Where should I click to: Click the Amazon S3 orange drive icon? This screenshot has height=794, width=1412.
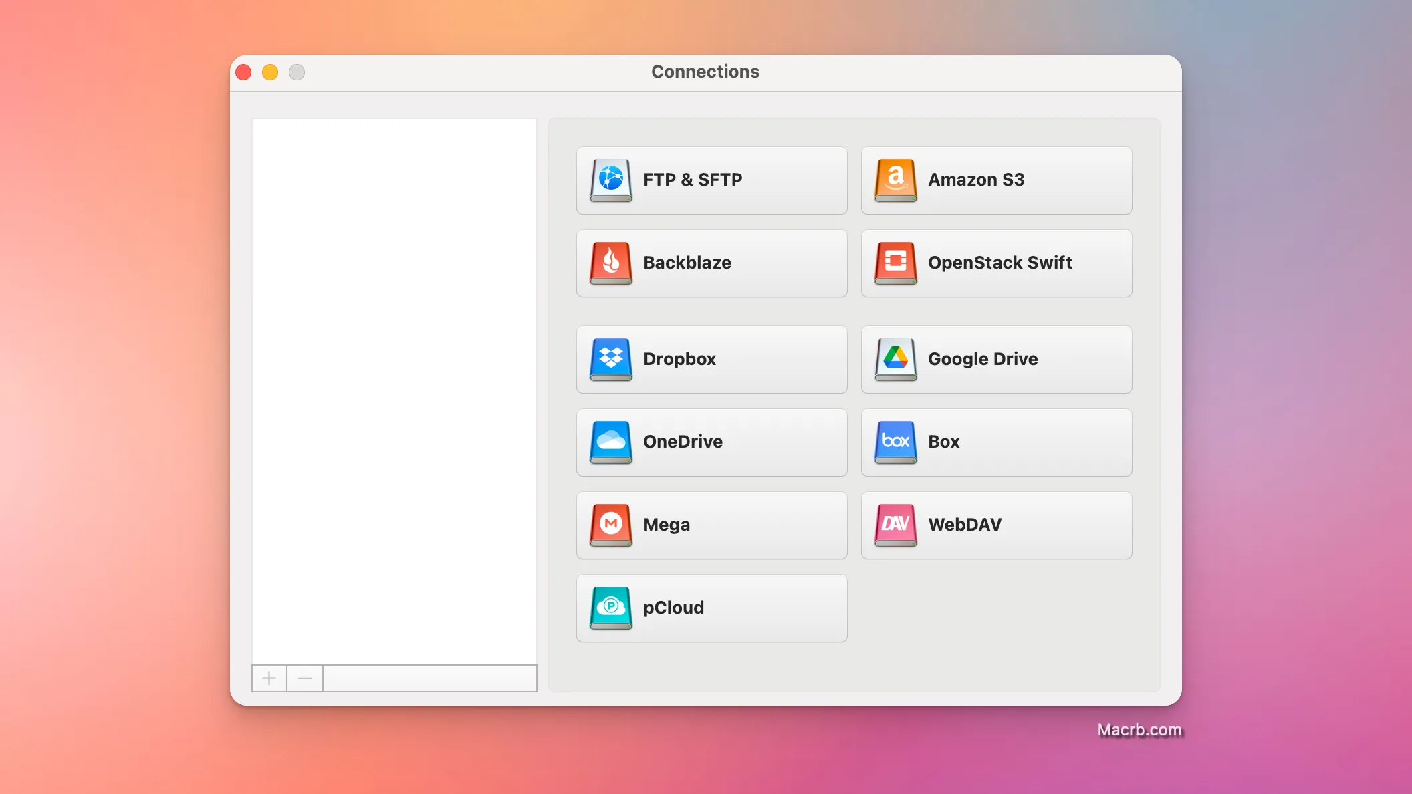[x=896, y=180]
